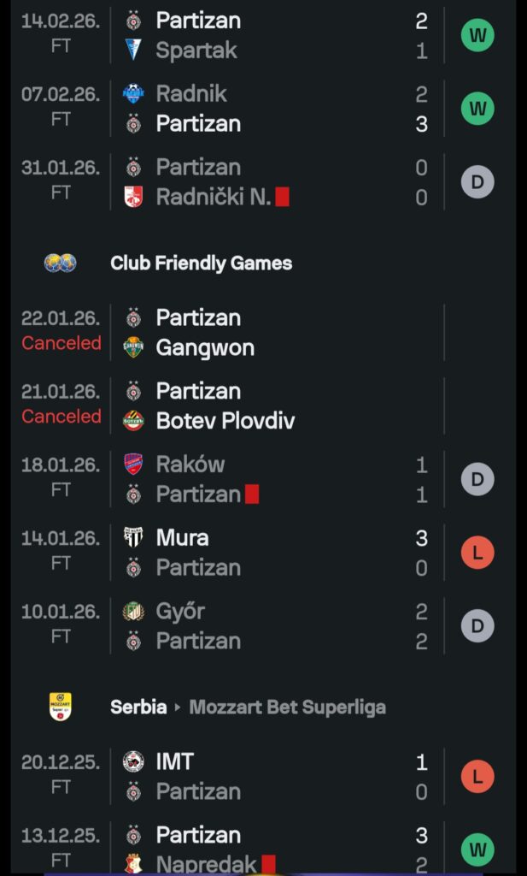
Task: Click the Botev Plovdiv crest icon
Action: point(133,421)
